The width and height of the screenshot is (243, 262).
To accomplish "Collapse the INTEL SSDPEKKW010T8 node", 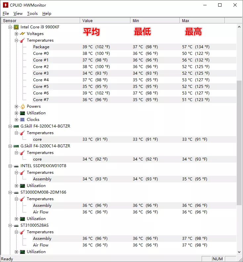I will (x=10, y=166).
